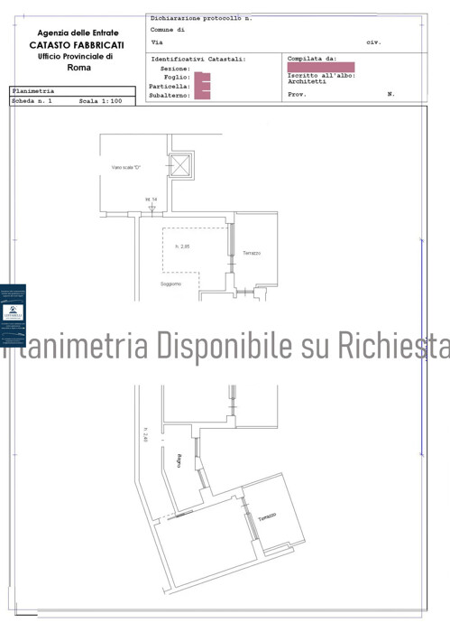Click the real estate agency logo card
Image resolution: width=450 pixels, height=632 pixels.
point(13,316)
